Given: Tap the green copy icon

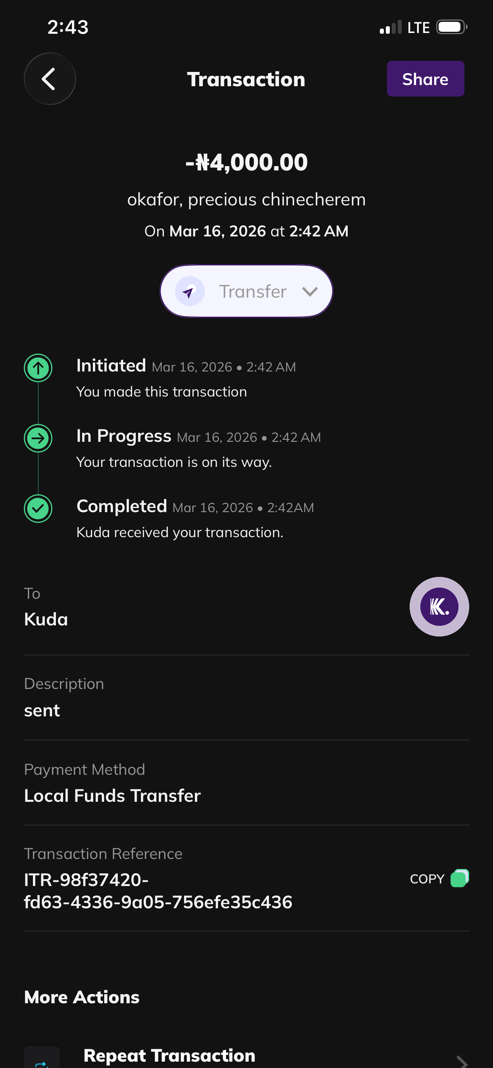Looking at the screenshot, I should tap(459, 878).
